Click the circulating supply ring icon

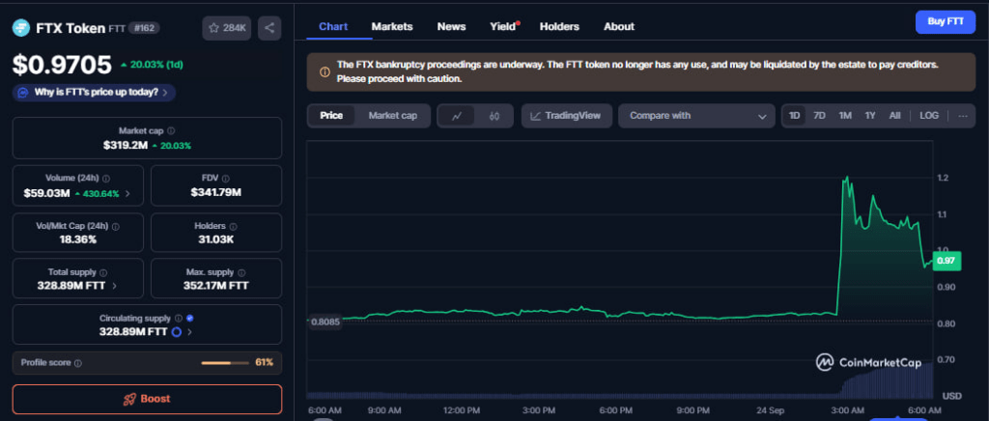coord(176,331)
